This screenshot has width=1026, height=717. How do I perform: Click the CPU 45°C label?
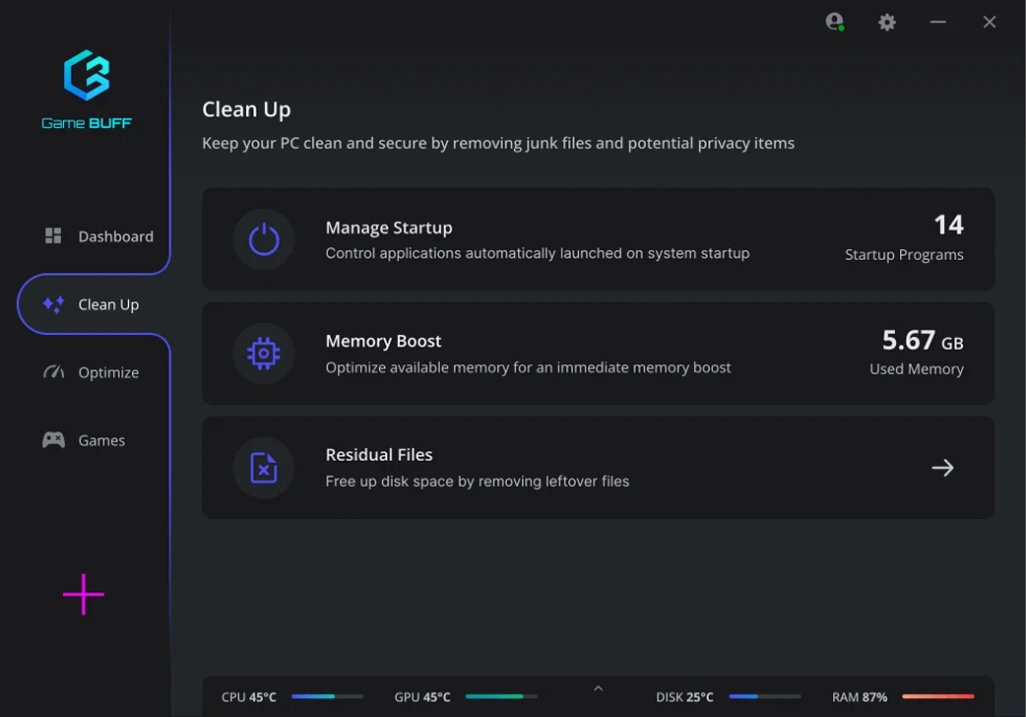(249, 697)
